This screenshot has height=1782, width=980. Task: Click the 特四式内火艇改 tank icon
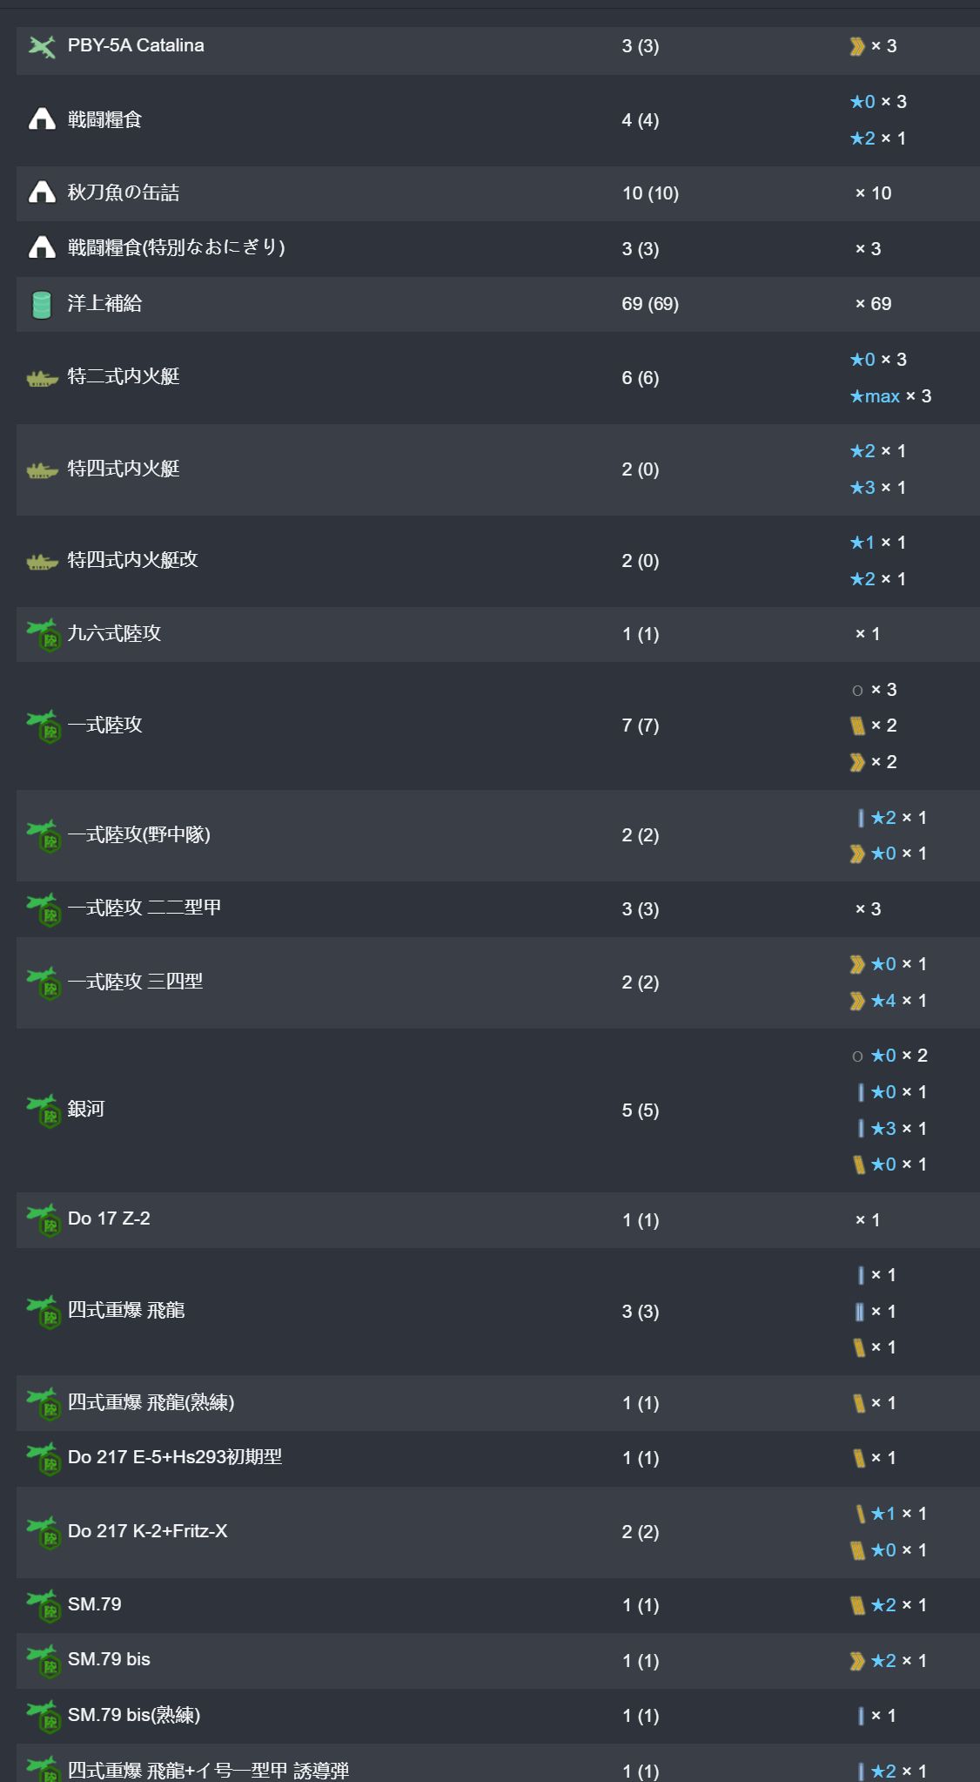tap(41, 561)
